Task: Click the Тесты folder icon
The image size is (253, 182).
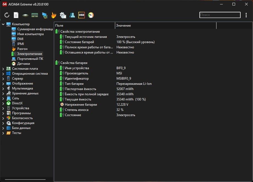Action: tap(9, 133)
